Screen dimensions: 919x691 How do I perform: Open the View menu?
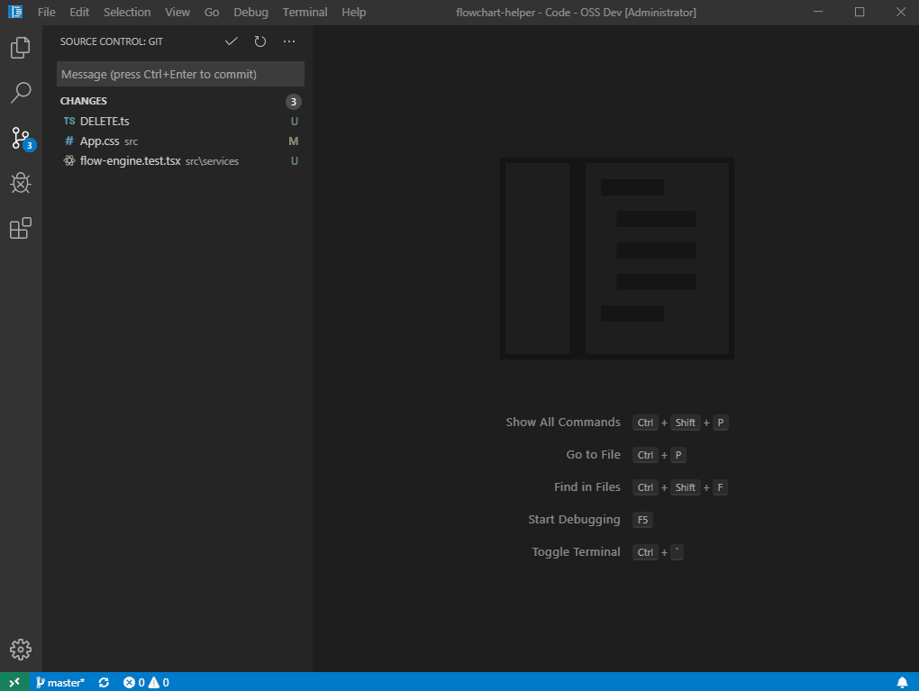pyautogui.click(x=177, y=12)
